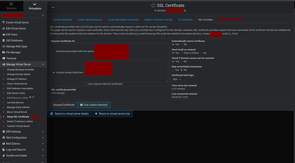The width and height of the screenshot is (295, 163).
Task: Click Return to virtual servers list
Action: [112, 114]
